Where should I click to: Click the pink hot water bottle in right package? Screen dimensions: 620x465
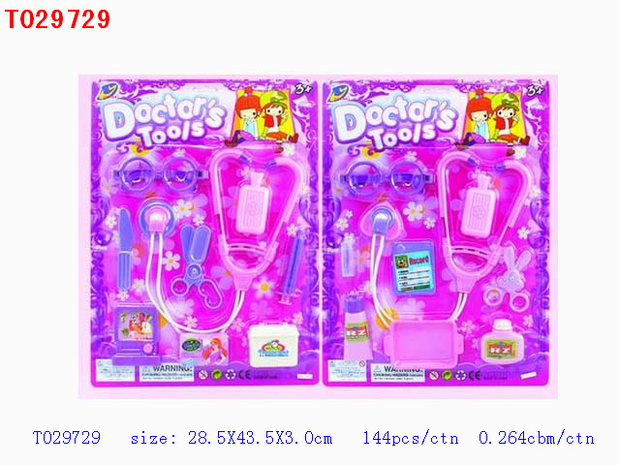click(480, 206)
